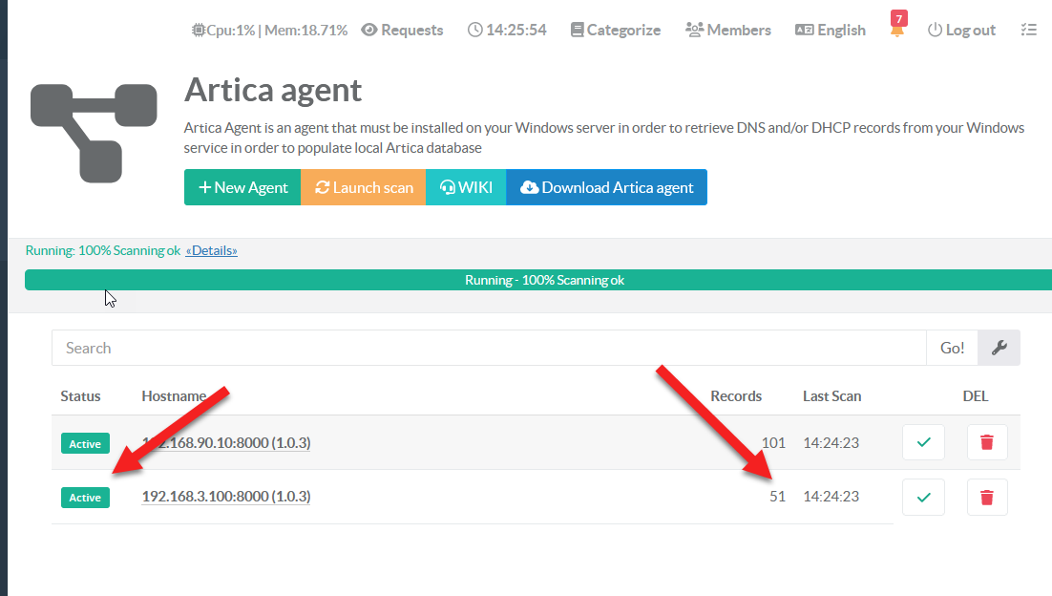Open the Categorize menu item

point(615,30)
